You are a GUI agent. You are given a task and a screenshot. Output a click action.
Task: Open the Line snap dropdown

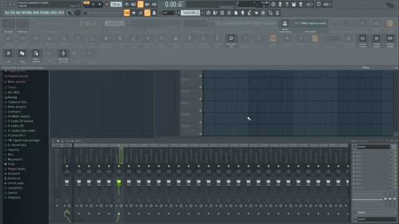tap(169, 12)
